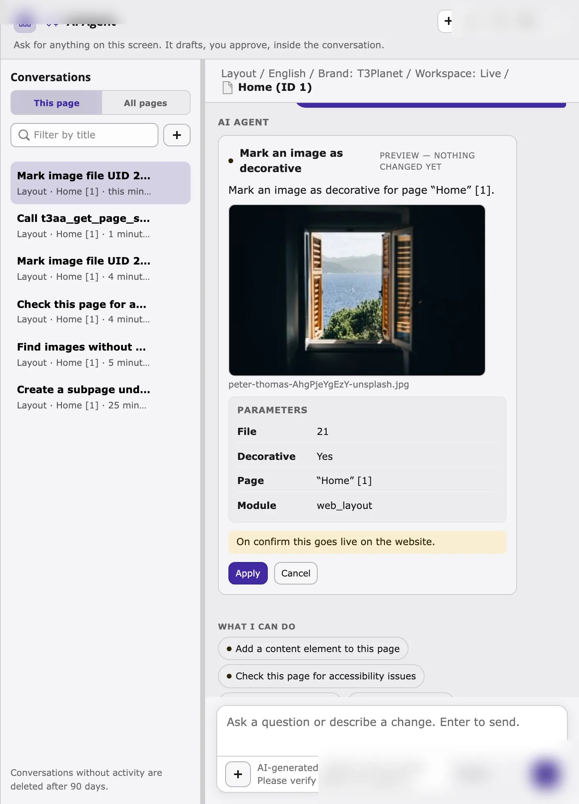Click the magnifier icon in the filter field
579x804 pixels.
(x=24, y=135)
